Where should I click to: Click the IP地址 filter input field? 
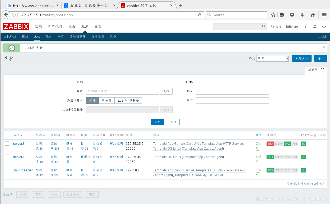232,91
